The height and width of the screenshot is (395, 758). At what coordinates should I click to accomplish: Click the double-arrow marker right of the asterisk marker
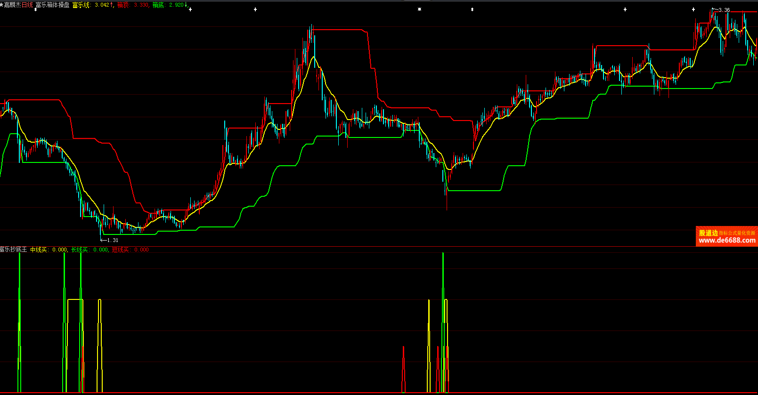(x=472, y=9)
